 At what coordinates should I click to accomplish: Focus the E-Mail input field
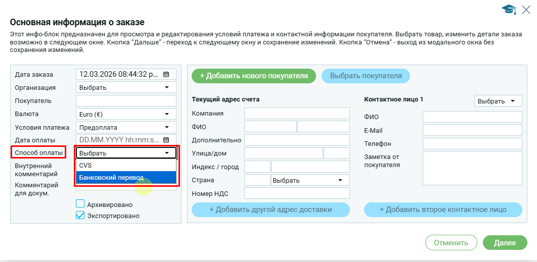point(472,130)
